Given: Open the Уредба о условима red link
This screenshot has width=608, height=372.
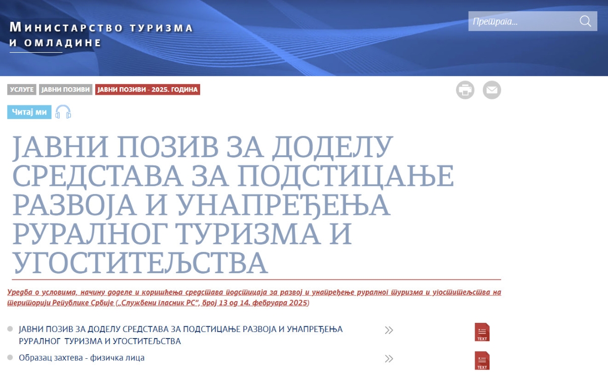Looking at the screenshot, I should [254, 297].
